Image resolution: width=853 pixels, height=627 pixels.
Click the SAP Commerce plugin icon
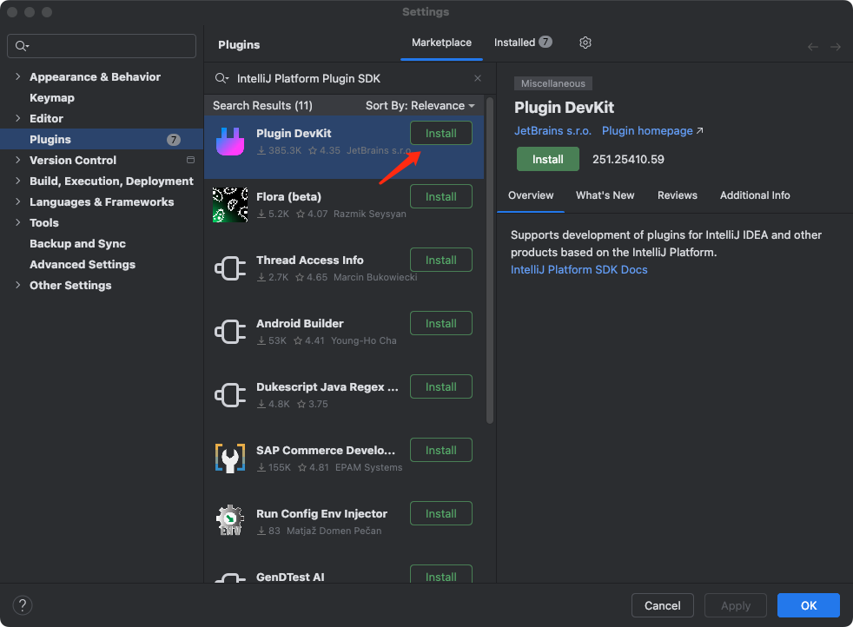tap(230, 459)
